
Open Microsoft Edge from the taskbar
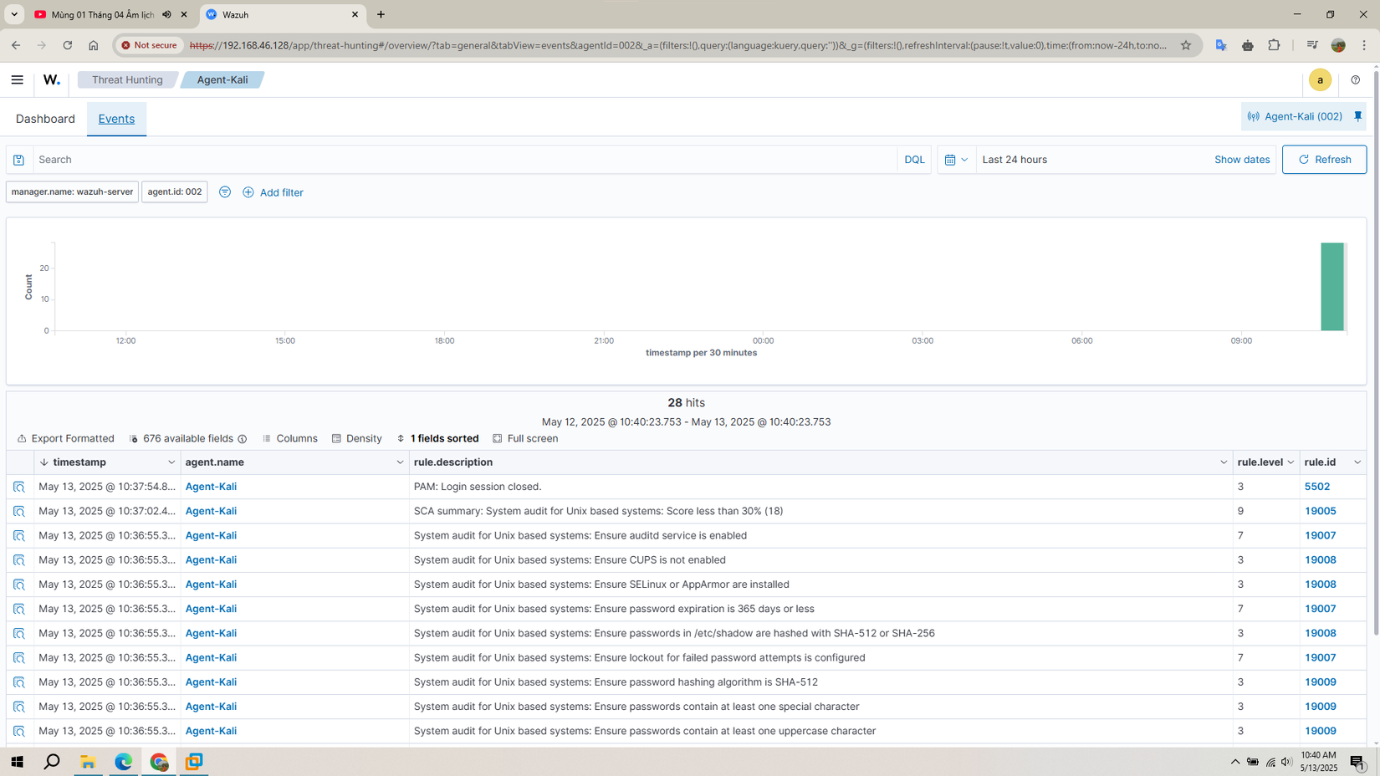(124, 762)
